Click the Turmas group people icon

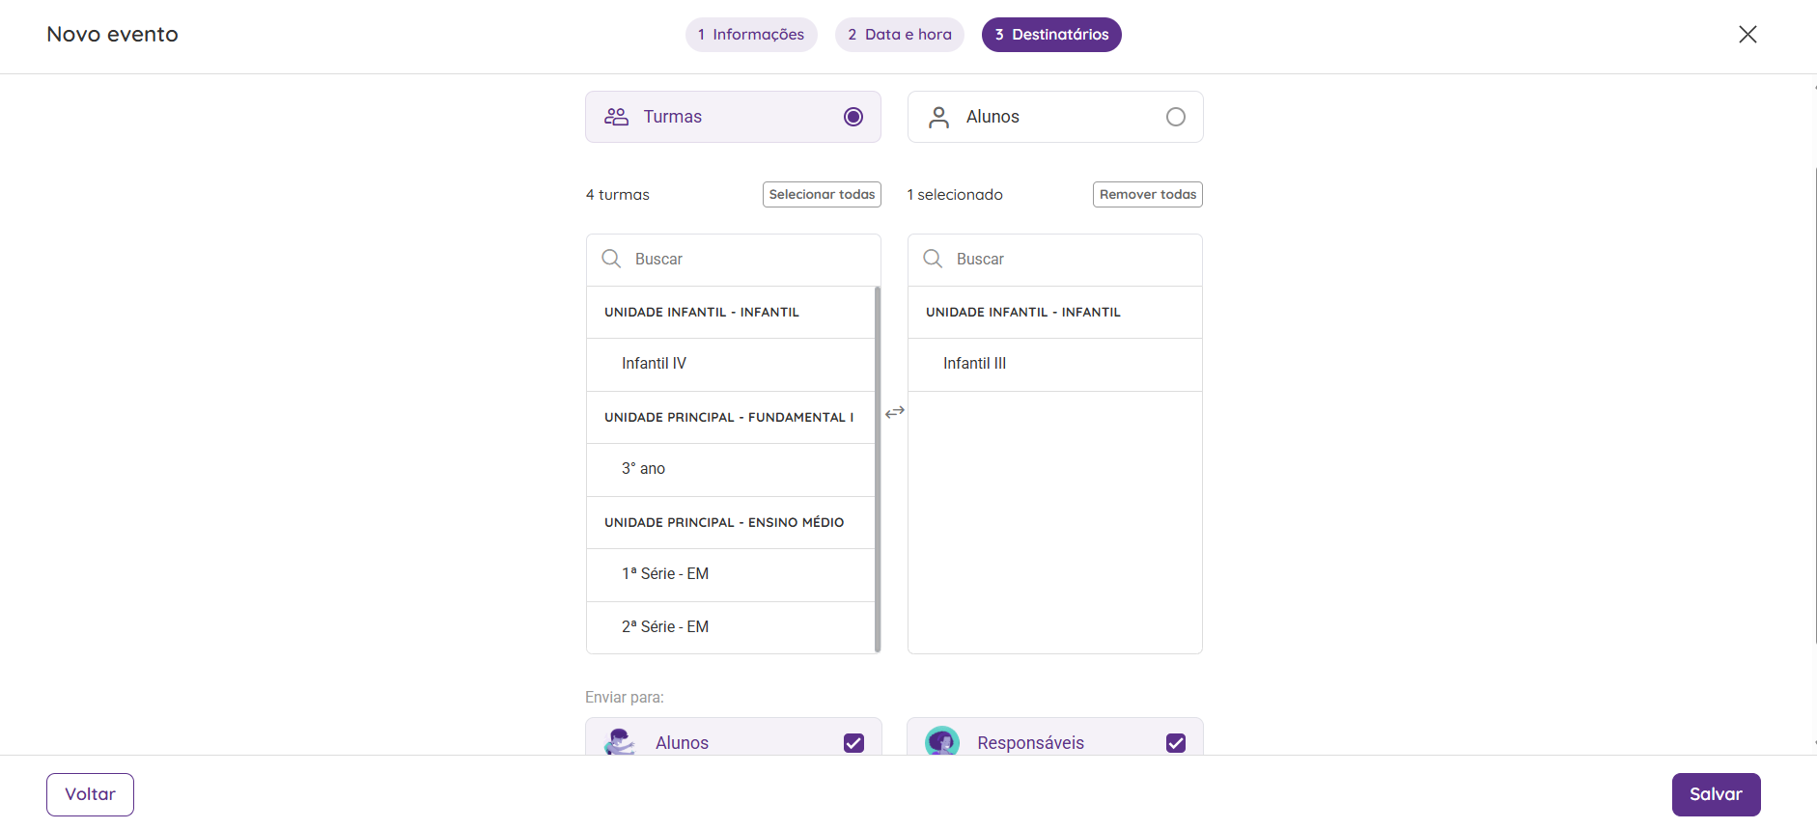616,117
